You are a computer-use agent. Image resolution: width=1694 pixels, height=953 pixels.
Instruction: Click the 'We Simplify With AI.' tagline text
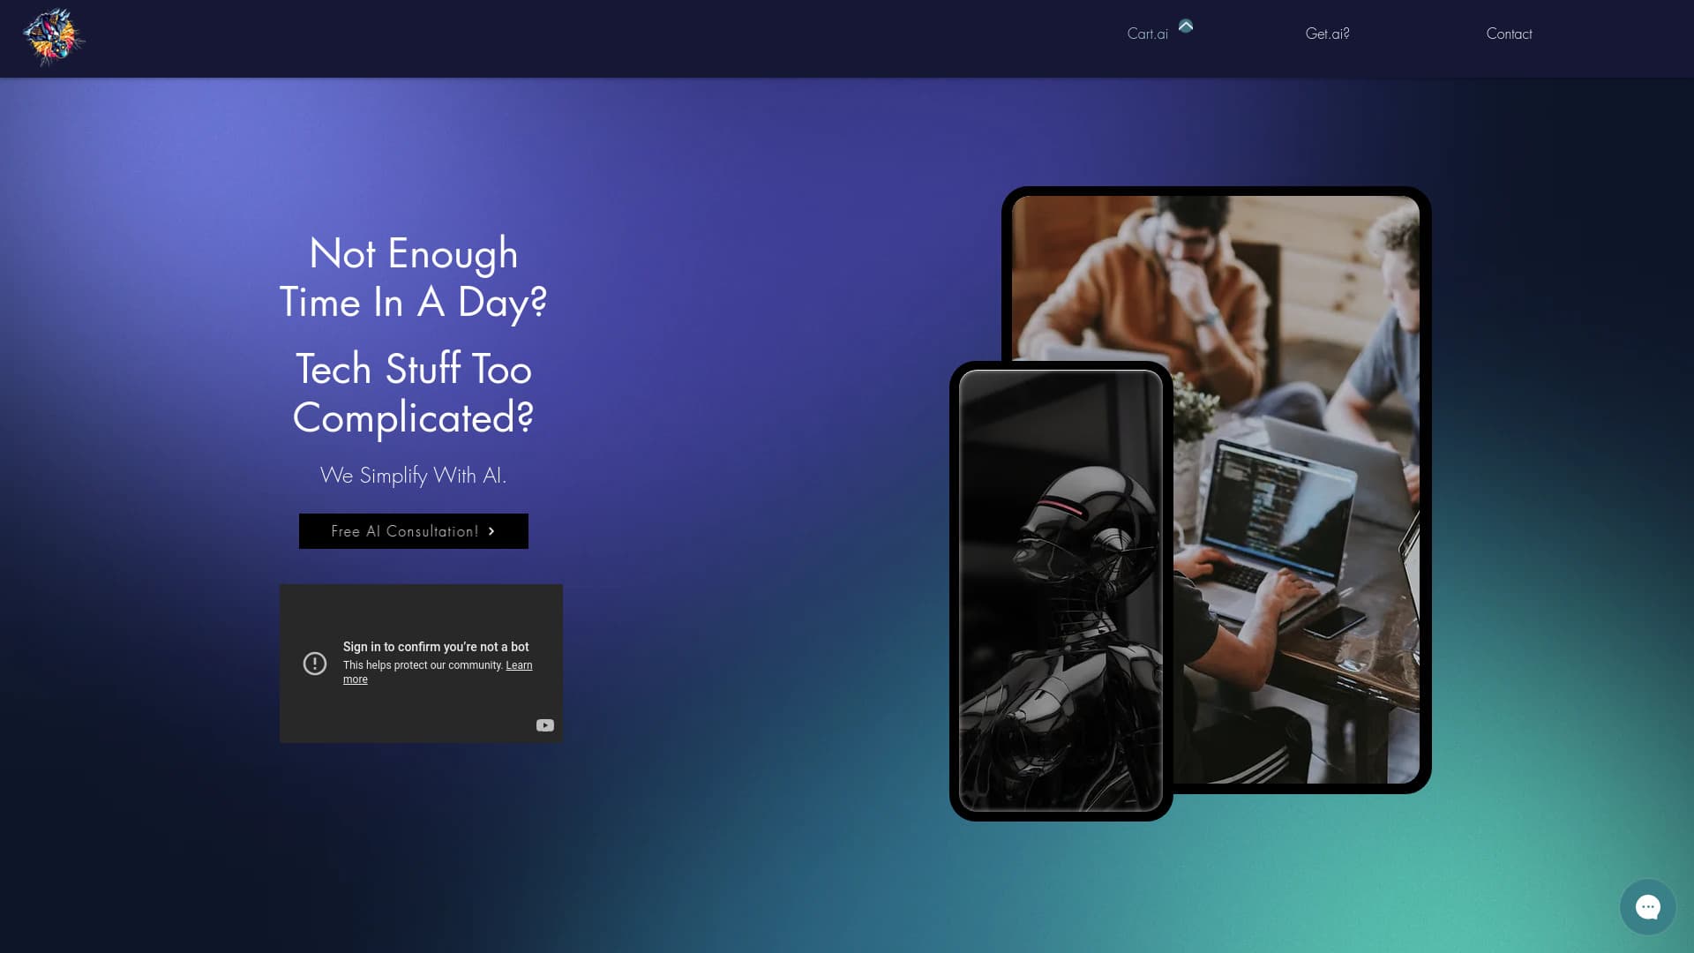(x=413, y=475)
